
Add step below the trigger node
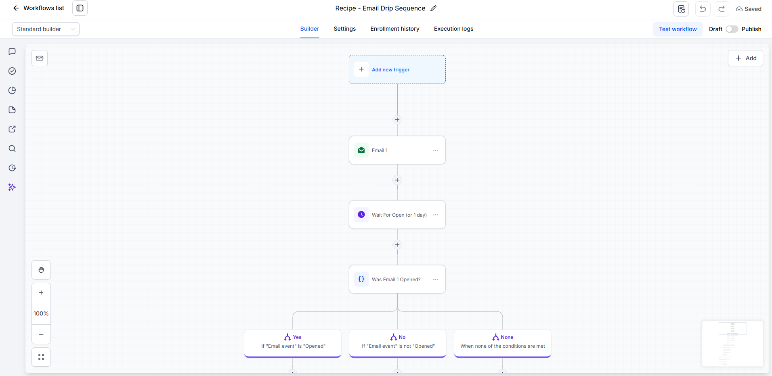(397, 119)
